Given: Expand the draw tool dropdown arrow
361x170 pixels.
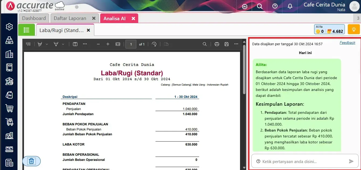Looking at the screenshot, I should (x=63, y=44).
